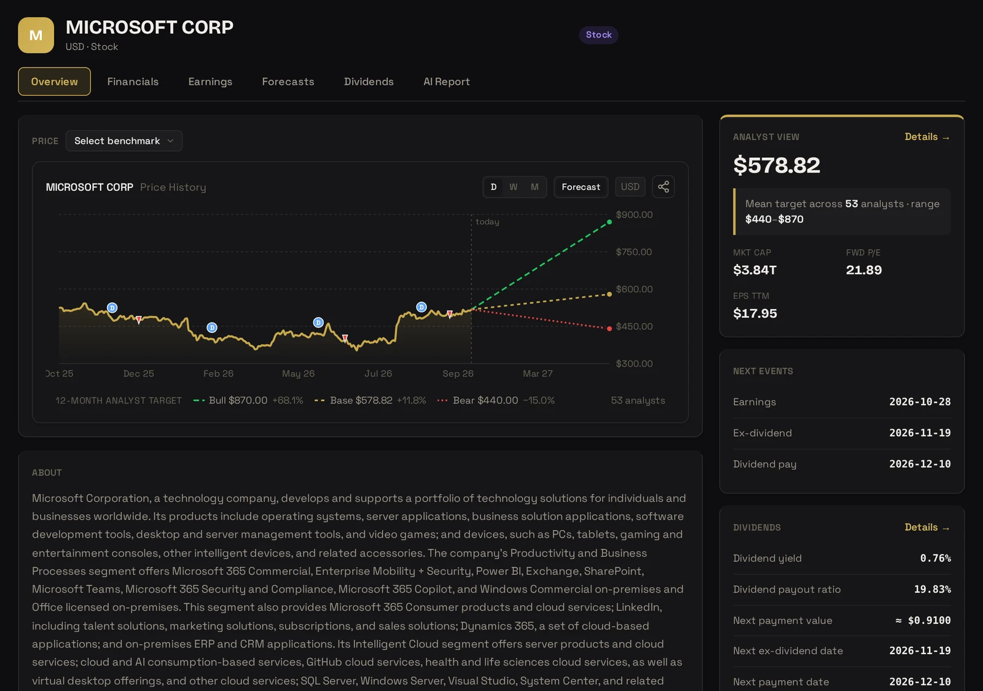The image size is (983, 691).
Task: Click the $578.82 mean target price
Action: tap(777, 165)
